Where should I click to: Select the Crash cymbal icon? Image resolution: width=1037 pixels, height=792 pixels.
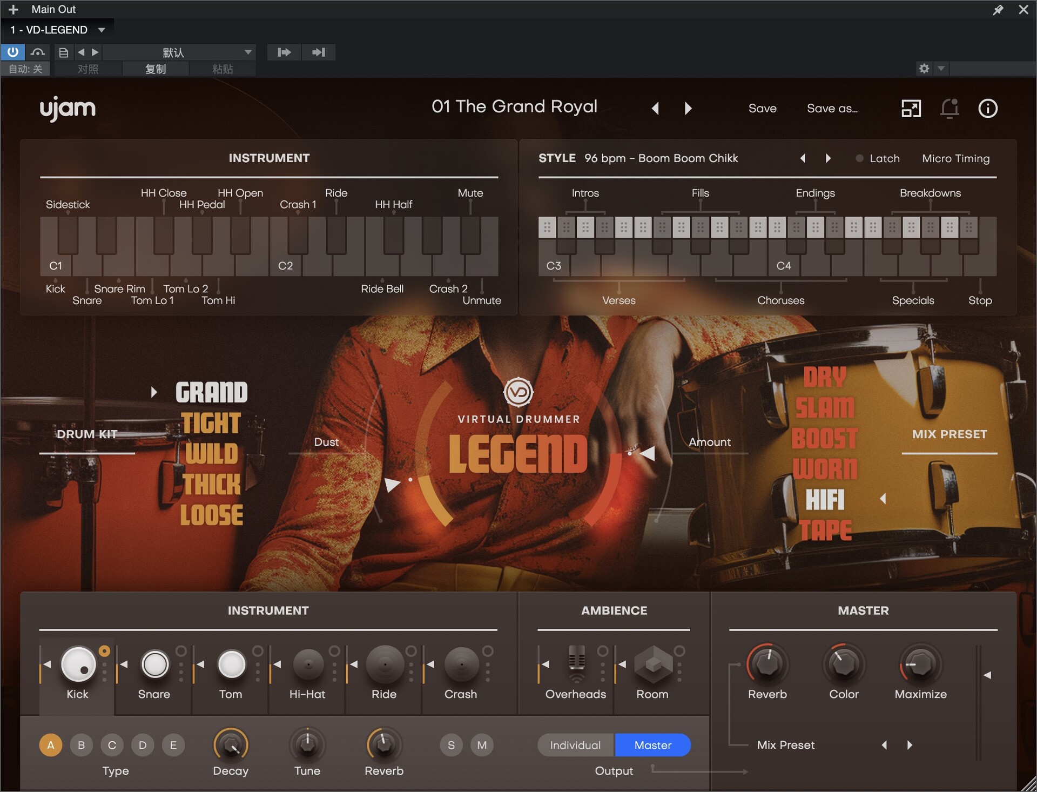[462, 664]
